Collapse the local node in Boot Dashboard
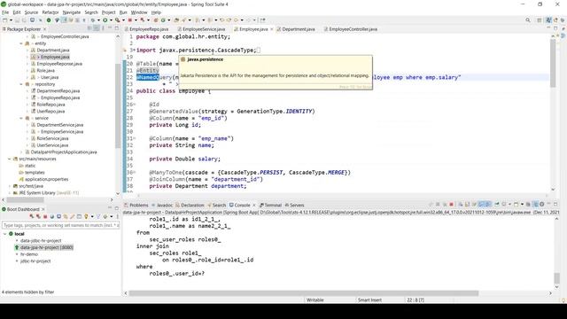The image size is (567, 319). tap(4, 234)
